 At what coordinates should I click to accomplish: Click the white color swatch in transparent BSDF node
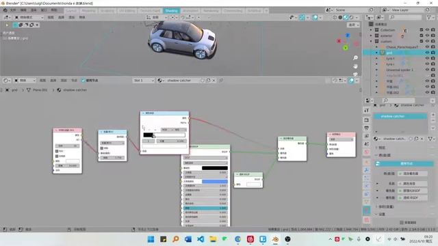click(x=253, y=184)
